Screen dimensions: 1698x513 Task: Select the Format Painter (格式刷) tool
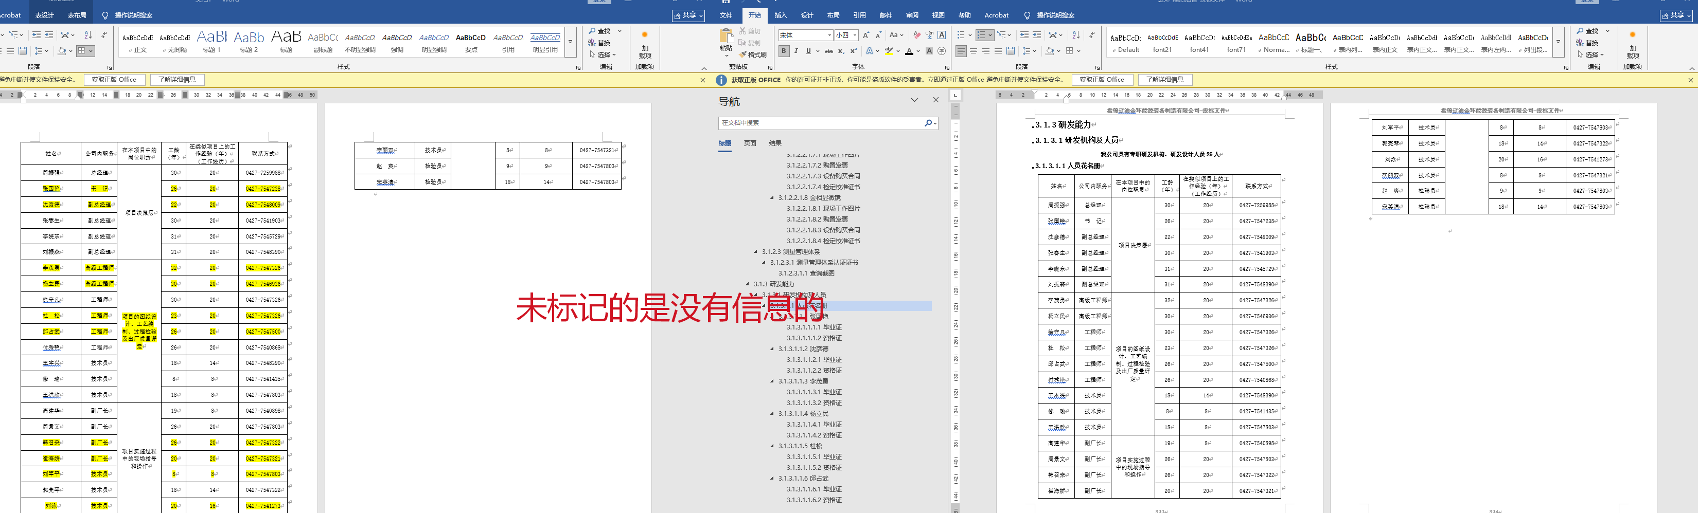pos(753,54)
